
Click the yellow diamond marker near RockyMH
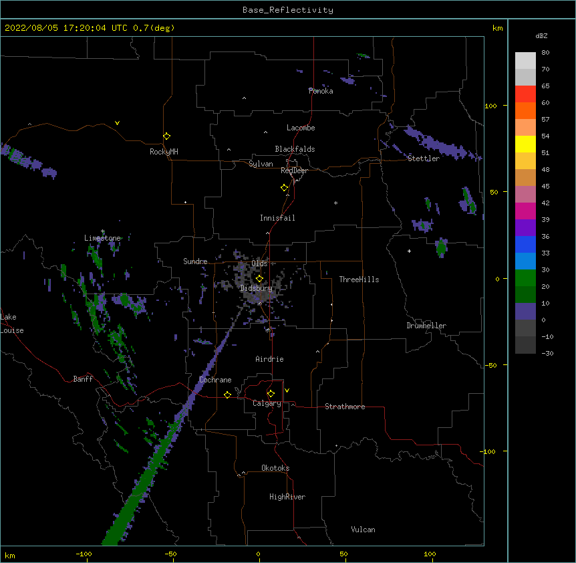[x=167, y=136]
